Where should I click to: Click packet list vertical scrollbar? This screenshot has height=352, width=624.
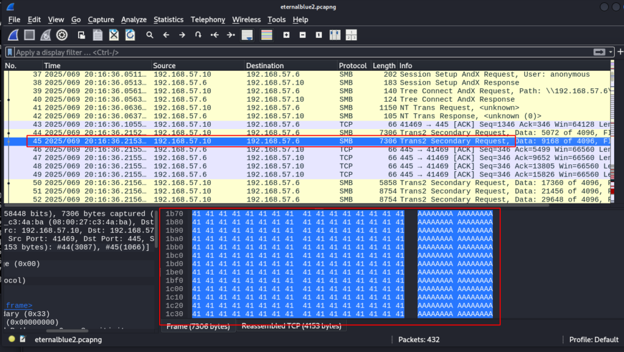click(x=612, y=132)
